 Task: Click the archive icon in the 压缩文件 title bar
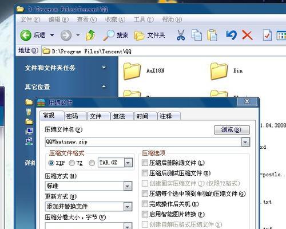(x=41, y=102)
